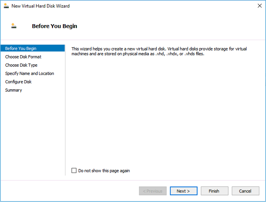
Task: Click the vertical divider beside the steps list
Action: pos(65,110)
